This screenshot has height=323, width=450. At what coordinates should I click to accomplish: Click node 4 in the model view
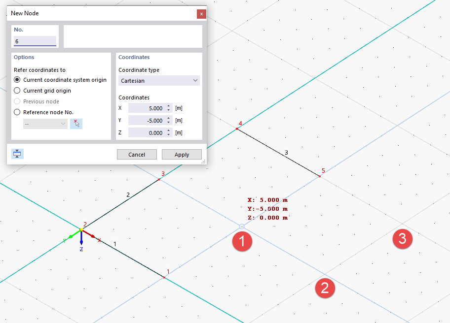click(x=237, y=129)
